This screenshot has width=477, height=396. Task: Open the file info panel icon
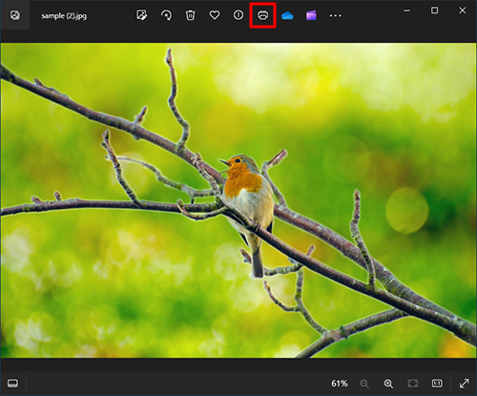pyautogui.click(x=238, y=15)
